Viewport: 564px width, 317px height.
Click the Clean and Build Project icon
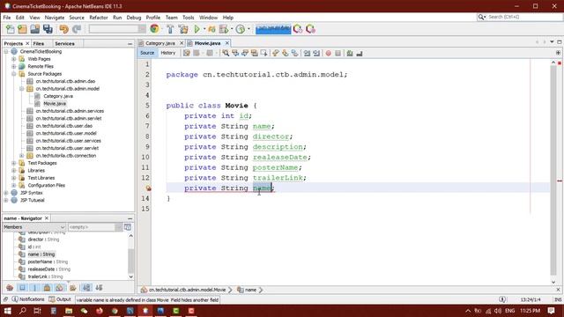(x=183, y=29)
